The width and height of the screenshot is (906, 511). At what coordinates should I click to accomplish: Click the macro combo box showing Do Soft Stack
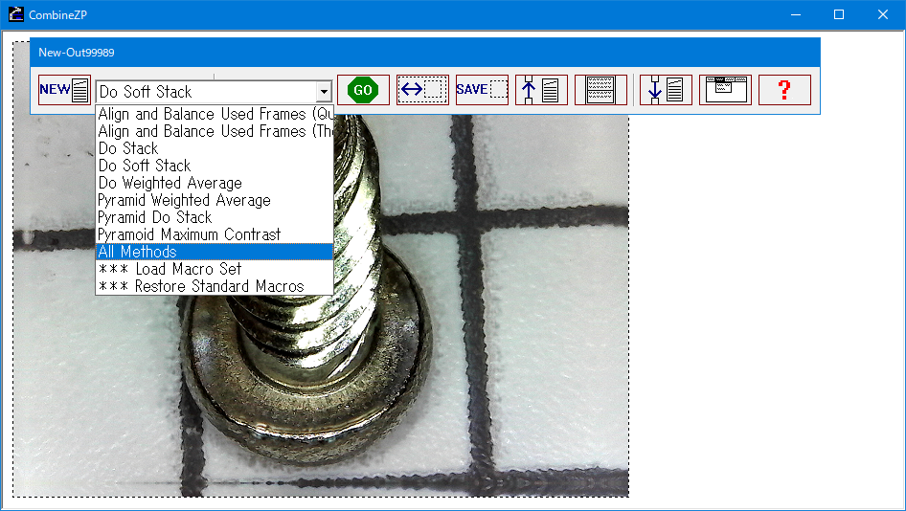pos(214,91)
